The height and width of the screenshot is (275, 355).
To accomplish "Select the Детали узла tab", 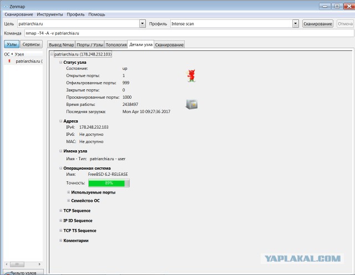I will tap(141, 44).
